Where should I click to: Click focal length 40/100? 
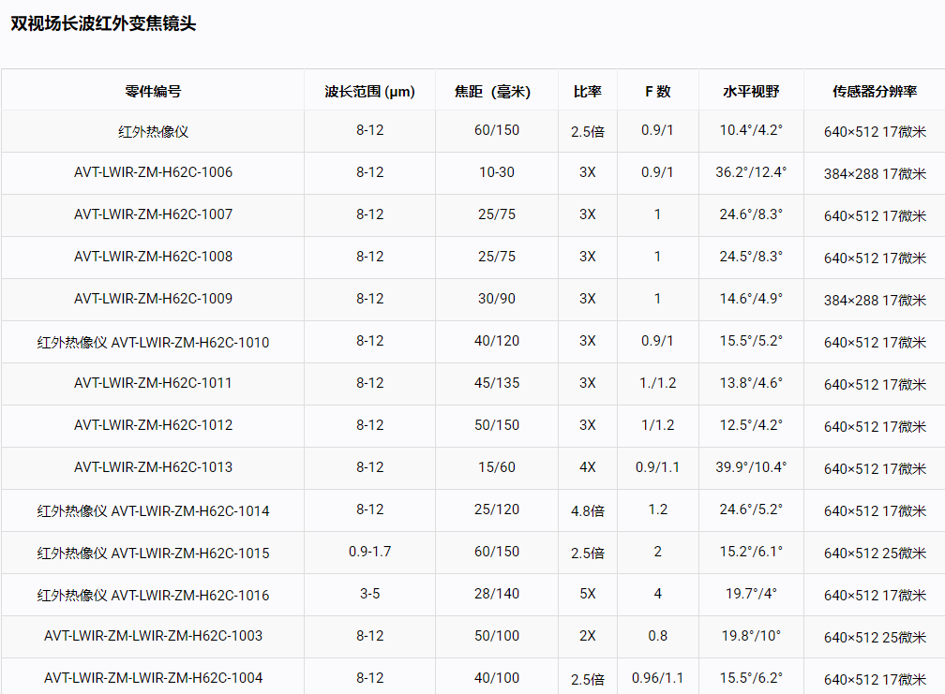[x=497, y=678]
